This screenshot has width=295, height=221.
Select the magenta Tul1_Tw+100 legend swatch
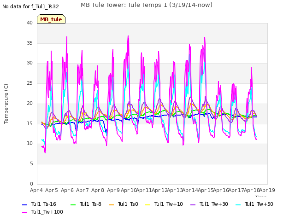tap(25, 213)
